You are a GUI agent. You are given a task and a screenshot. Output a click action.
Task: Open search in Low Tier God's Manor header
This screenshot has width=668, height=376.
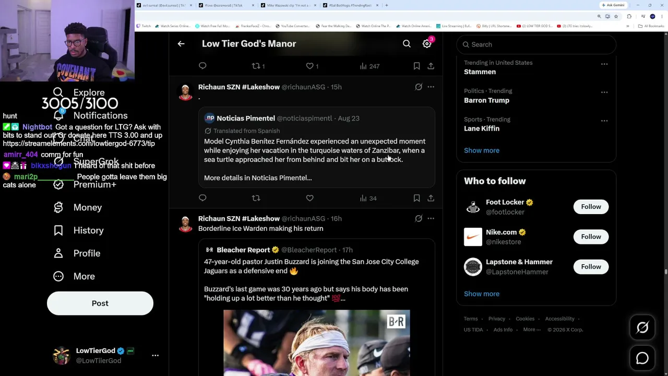[x=407, y=44]
